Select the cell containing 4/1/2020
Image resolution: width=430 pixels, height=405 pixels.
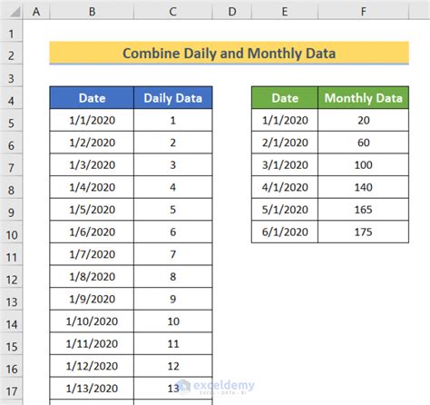[x=285, y=187]
